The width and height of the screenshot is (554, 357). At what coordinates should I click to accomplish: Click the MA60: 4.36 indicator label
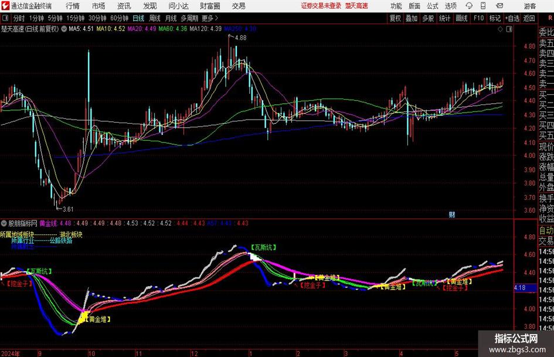(173, 29)
